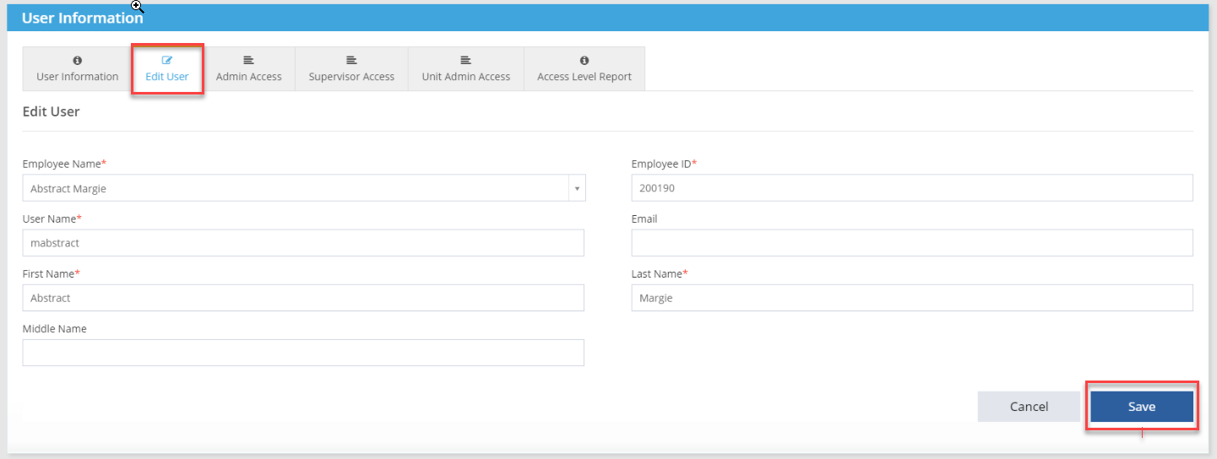Click the User Information title in the blue header
The image size is (1217, 459).
(x=83, y=18)
